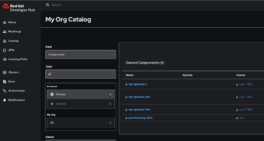Image resolution: width=264 pixels, height=141 pixels.
Task: Click the Kind filter label
Action: tap(48, 47)
